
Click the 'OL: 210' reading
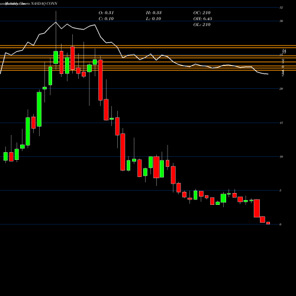pyautogui.click(x=202, y=25)
